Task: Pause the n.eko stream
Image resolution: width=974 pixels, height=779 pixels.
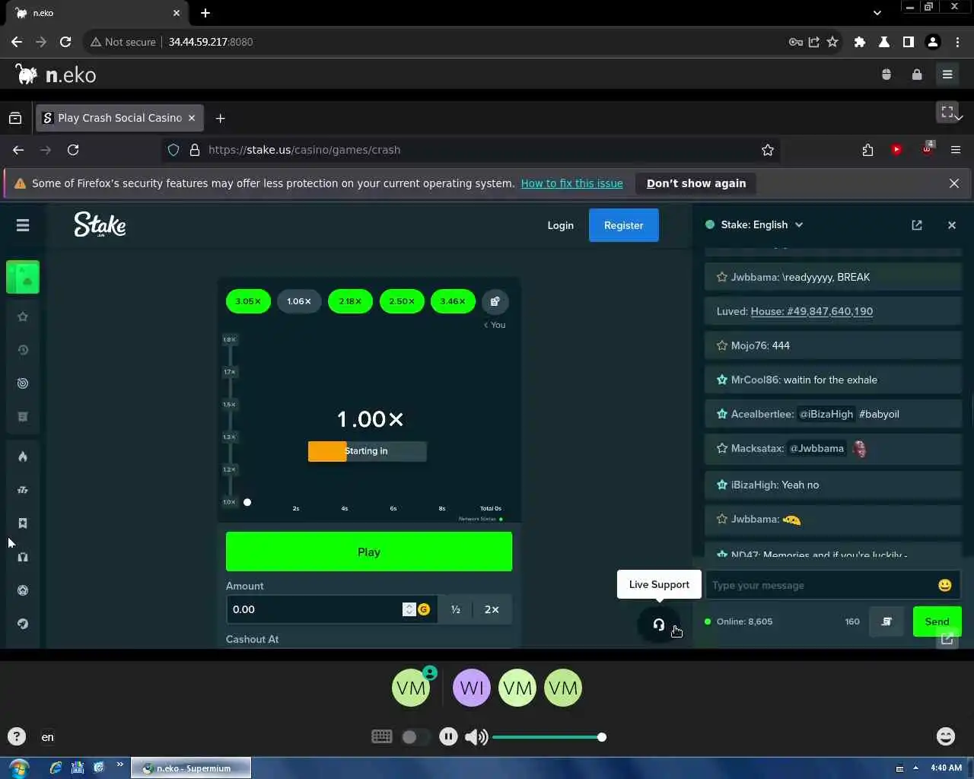Action: (449, 736)
